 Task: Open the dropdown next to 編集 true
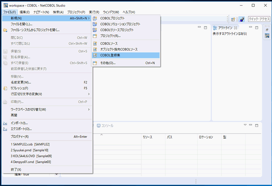tap(57, 174)
